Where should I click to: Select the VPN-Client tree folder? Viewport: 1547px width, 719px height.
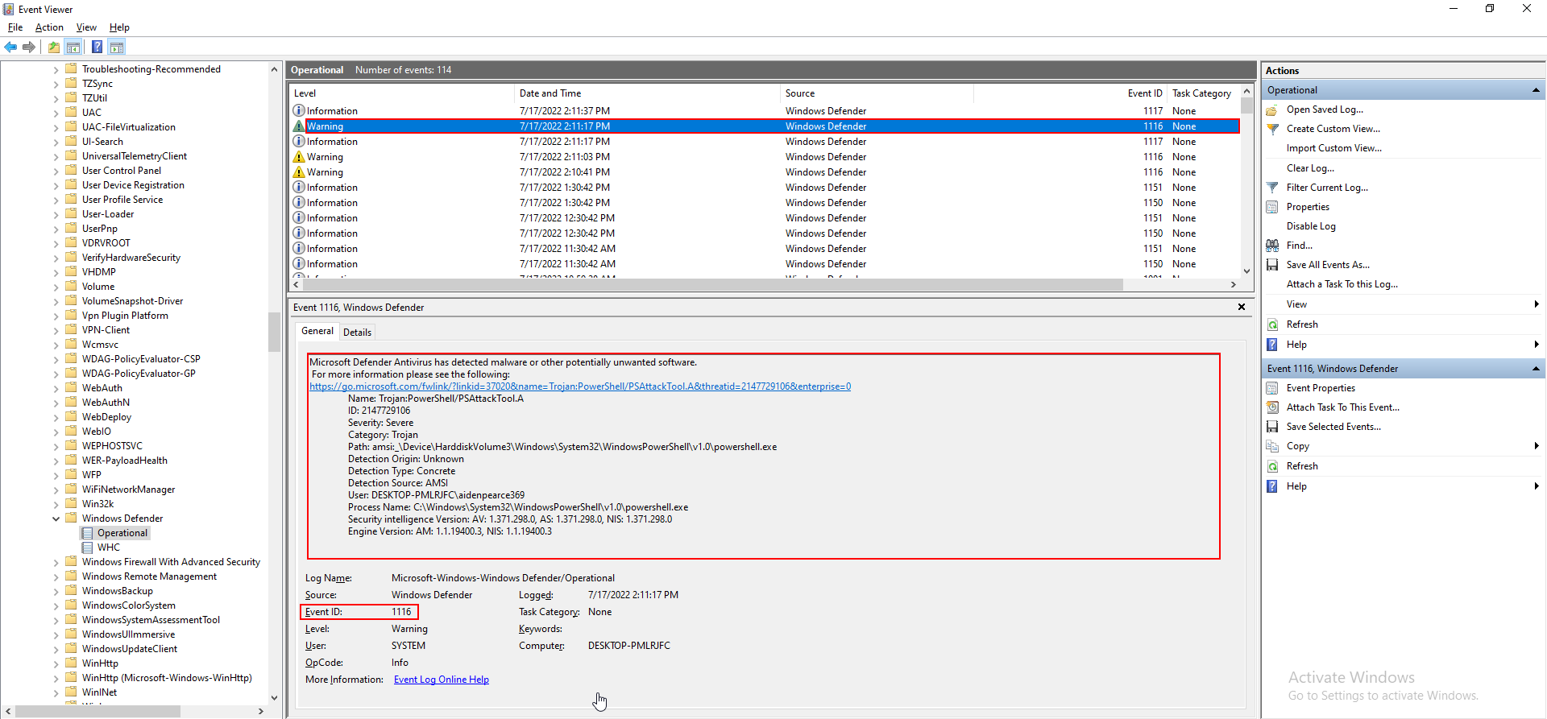pos(106,330)
